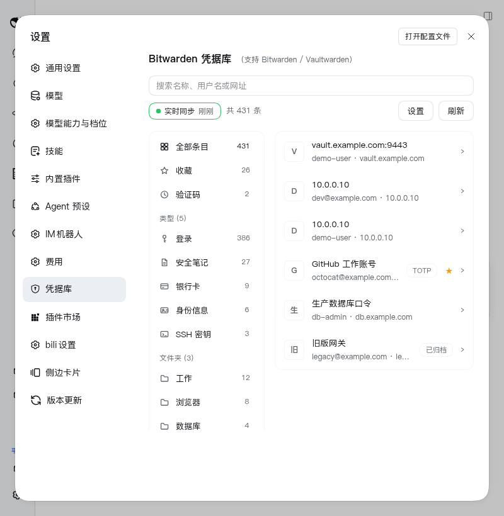The image size is (504, 516).
Task: Click the 生 avatar of 生产数据库口令
Action: click(x=294, y=310)
